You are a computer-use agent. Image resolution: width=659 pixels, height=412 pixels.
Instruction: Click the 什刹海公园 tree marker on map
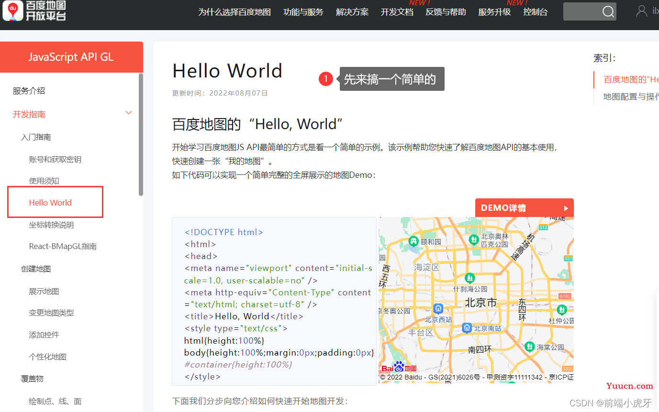click(470, 278)
